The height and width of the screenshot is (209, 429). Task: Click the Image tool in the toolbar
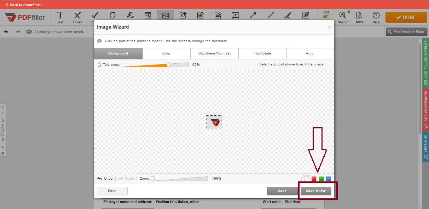point(165,16)
